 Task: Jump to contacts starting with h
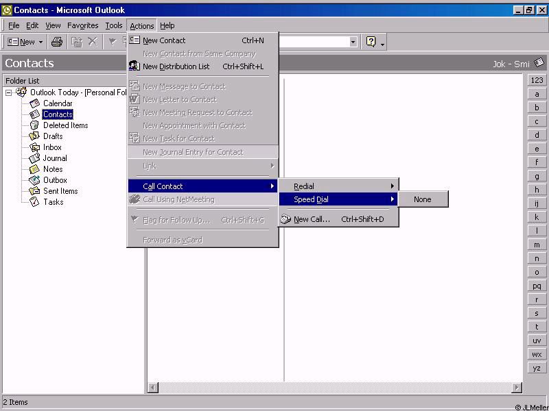[537, 190]
